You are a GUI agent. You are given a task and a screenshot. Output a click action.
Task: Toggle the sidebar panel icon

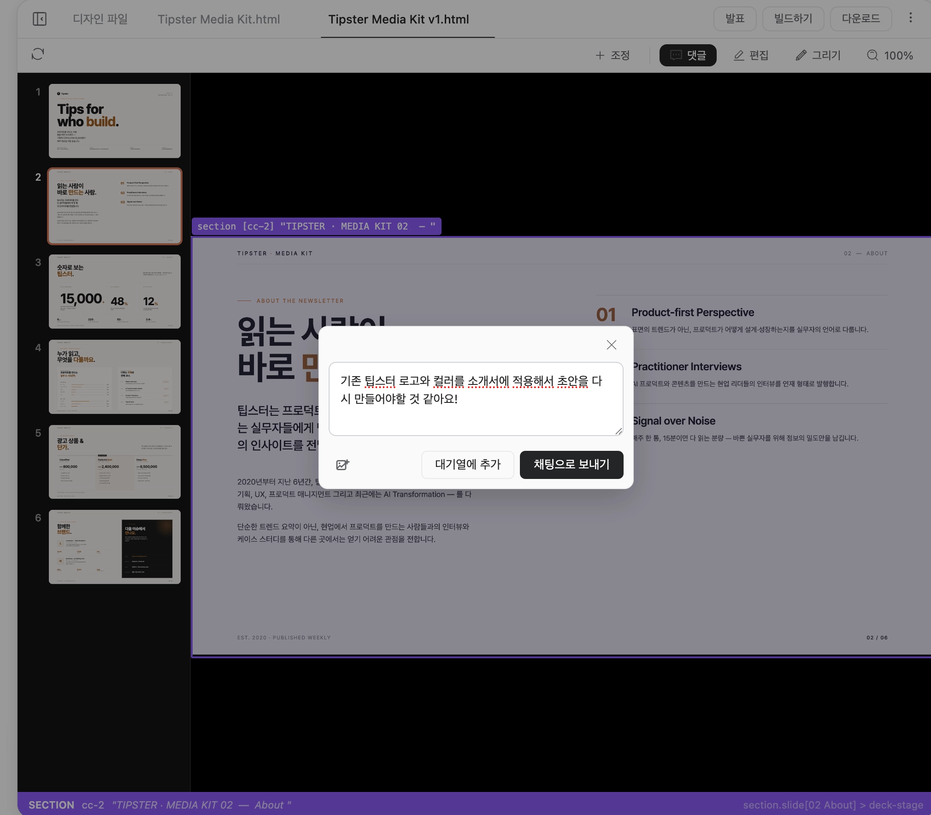pos(40,19)
